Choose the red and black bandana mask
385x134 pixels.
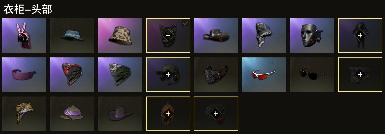point(72,75)
